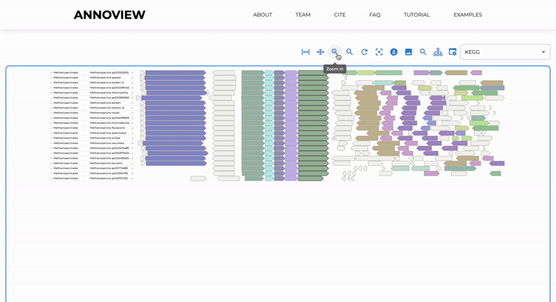Click dots icon left of first Methanosarcinales row
This screenshot has width=556, height=302.
click(51, 73)
